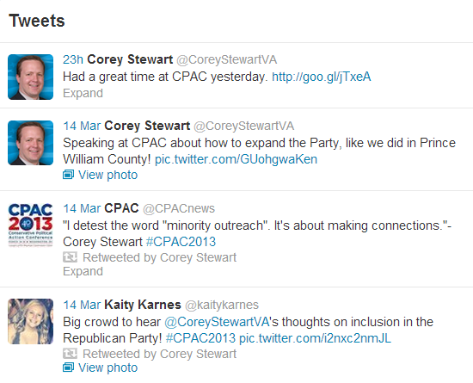View photo on the Big crowd tweet

point(107,368)
